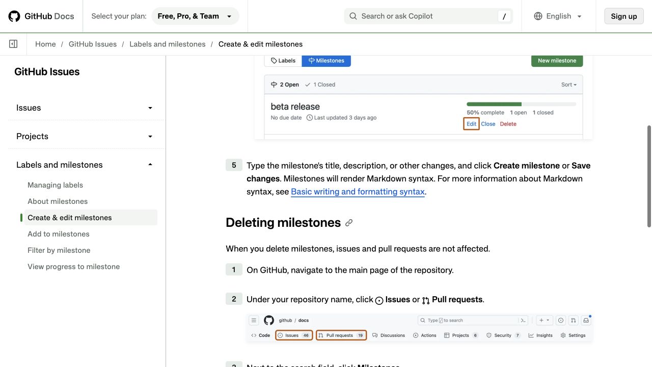Follow the Basic writing and formatting syntax link

click(x=358, y=192)
